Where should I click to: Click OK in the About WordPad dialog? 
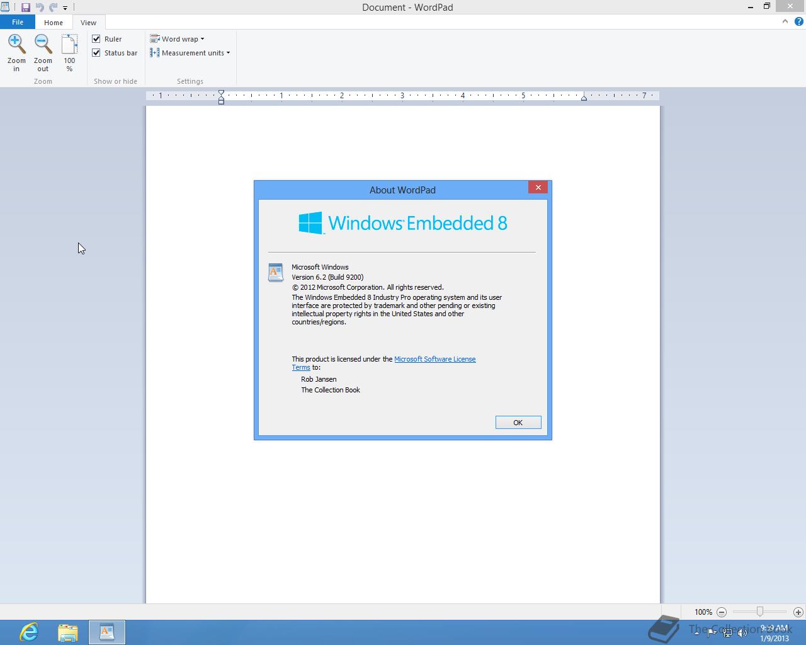click(x=518, y=423)
